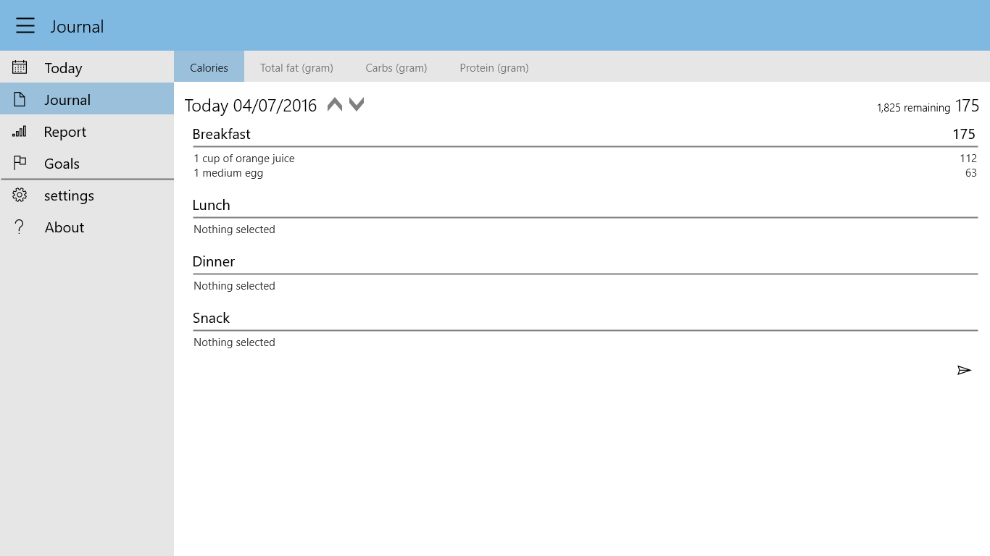Click the Goals flag icon
This screenshot has height=556, width=990.
[x=20, y=164]
